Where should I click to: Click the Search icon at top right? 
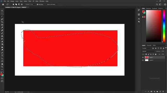click(x=157, y=4)
